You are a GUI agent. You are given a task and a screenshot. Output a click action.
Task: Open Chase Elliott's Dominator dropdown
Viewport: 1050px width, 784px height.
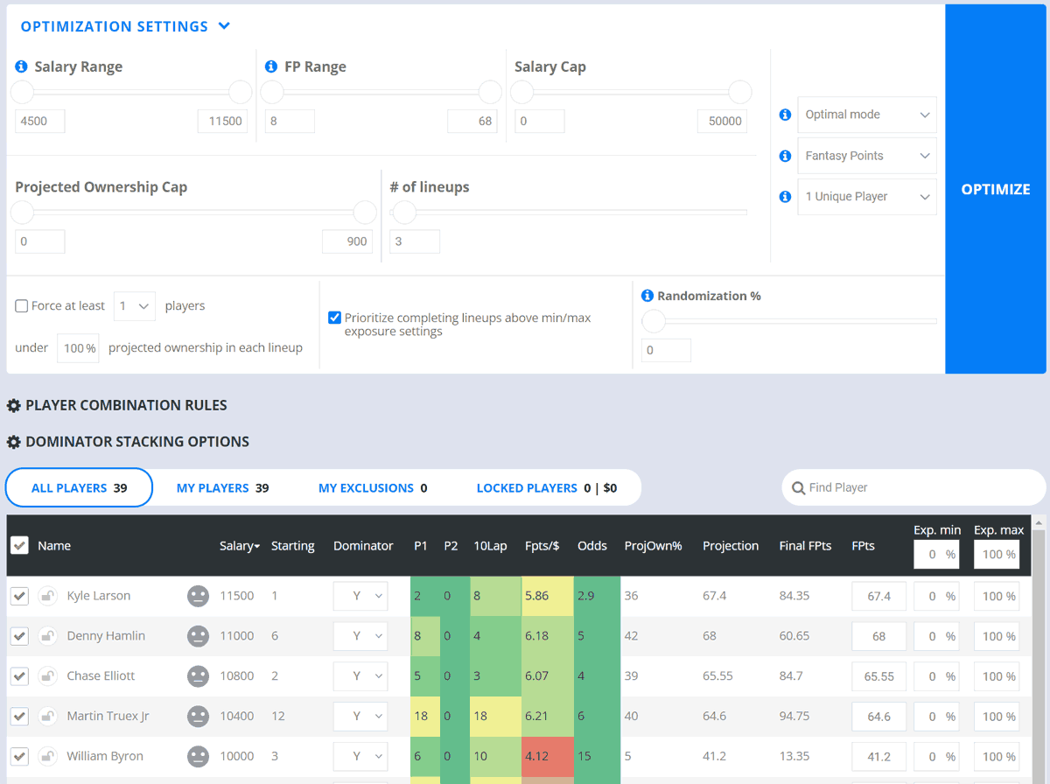coord(360,676)
